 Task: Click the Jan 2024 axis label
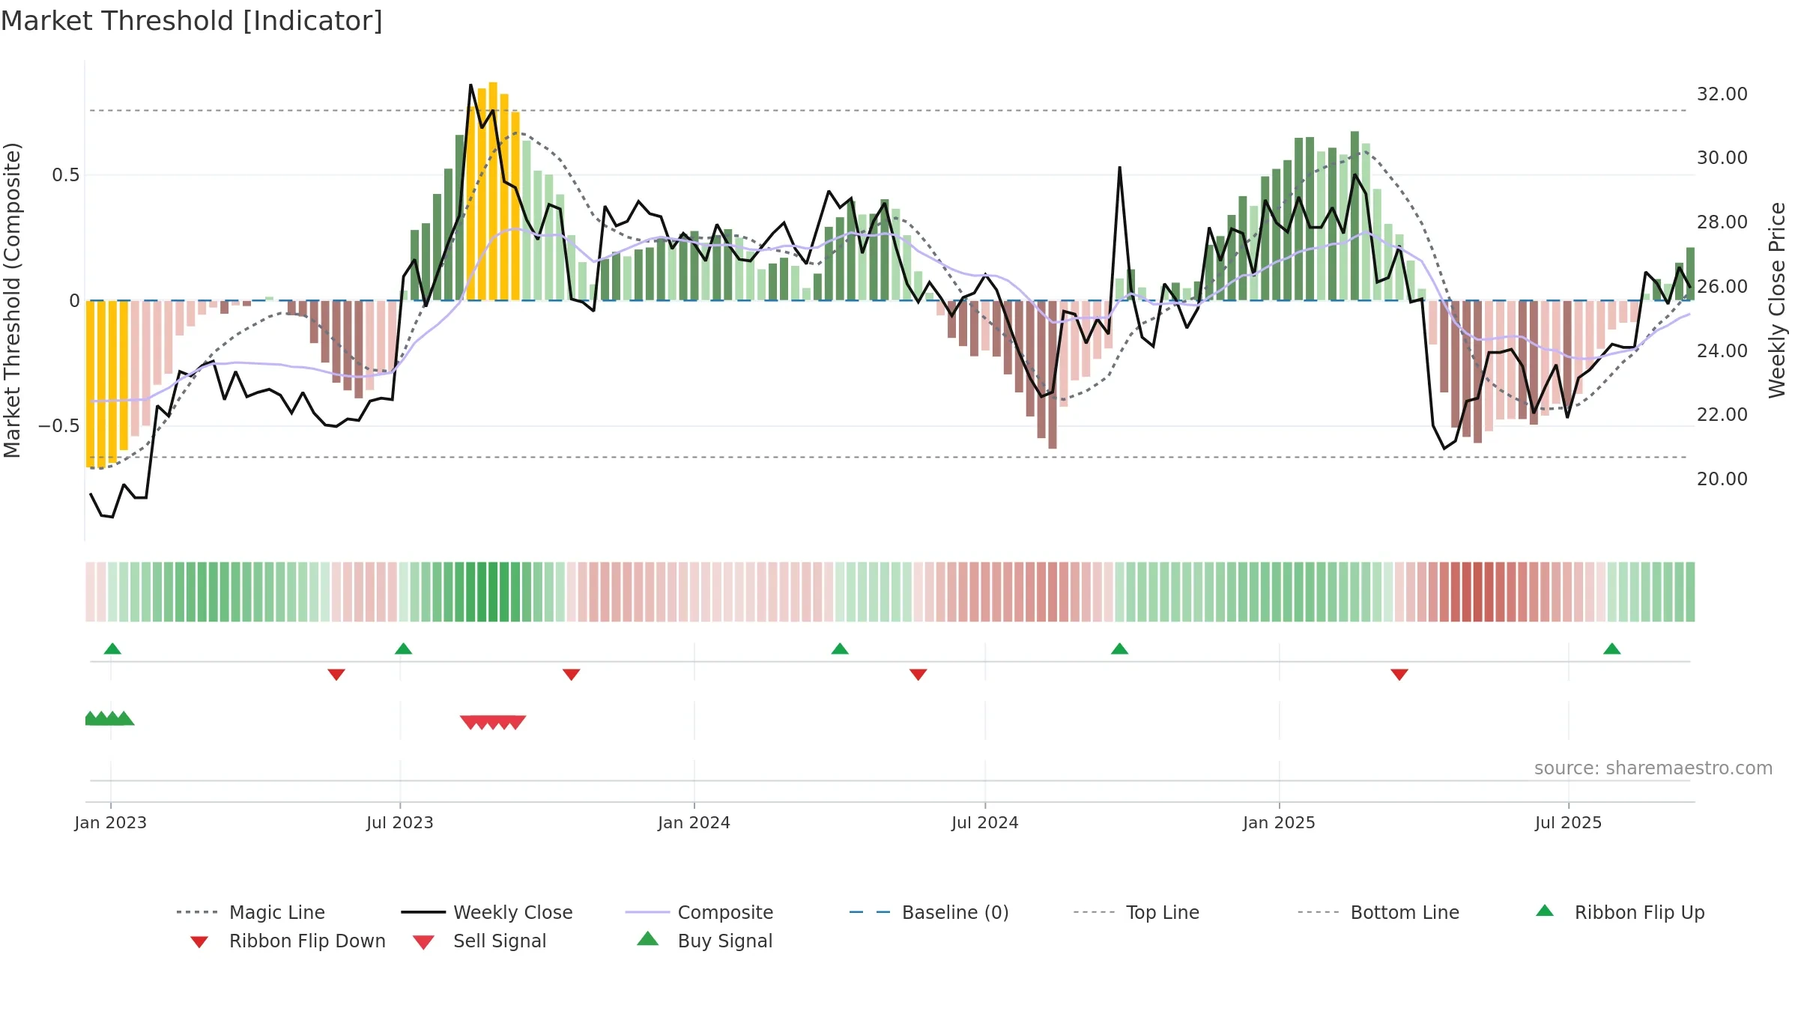pos(694,822)
